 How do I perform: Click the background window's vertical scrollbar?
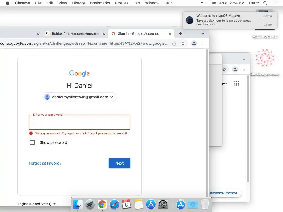[248, 129]
